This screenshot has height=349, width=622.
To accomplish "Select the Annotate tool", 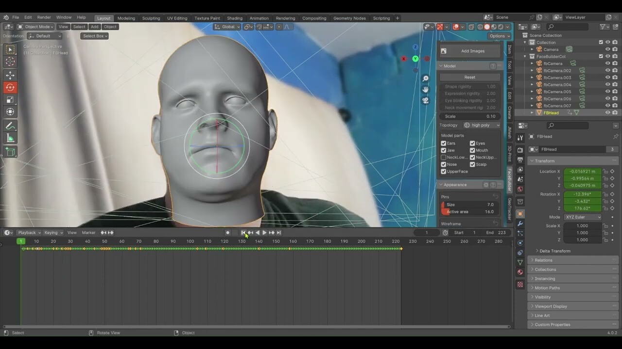I will 10,126.
